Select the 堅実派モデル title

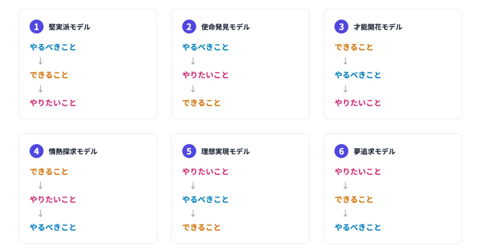69,27
